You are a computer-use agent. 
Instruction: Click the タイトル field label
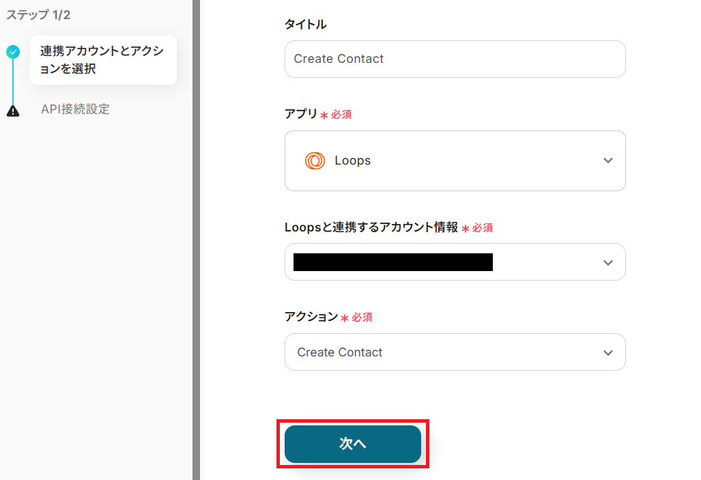pos(305,25)
